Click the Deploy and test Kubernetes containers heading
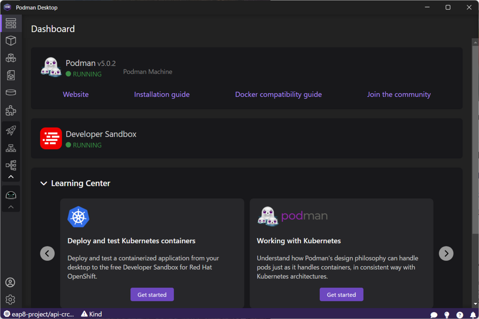The width and height of the screenshot is (479, 319). pyautogui.click(x=131, y=241)
